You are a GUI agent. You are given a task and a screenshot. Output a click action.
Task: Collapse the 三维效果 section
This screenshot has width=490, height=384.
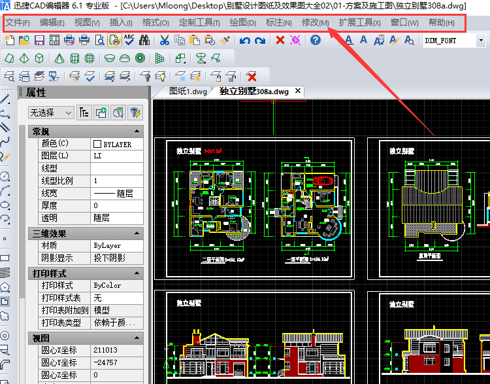137,233
